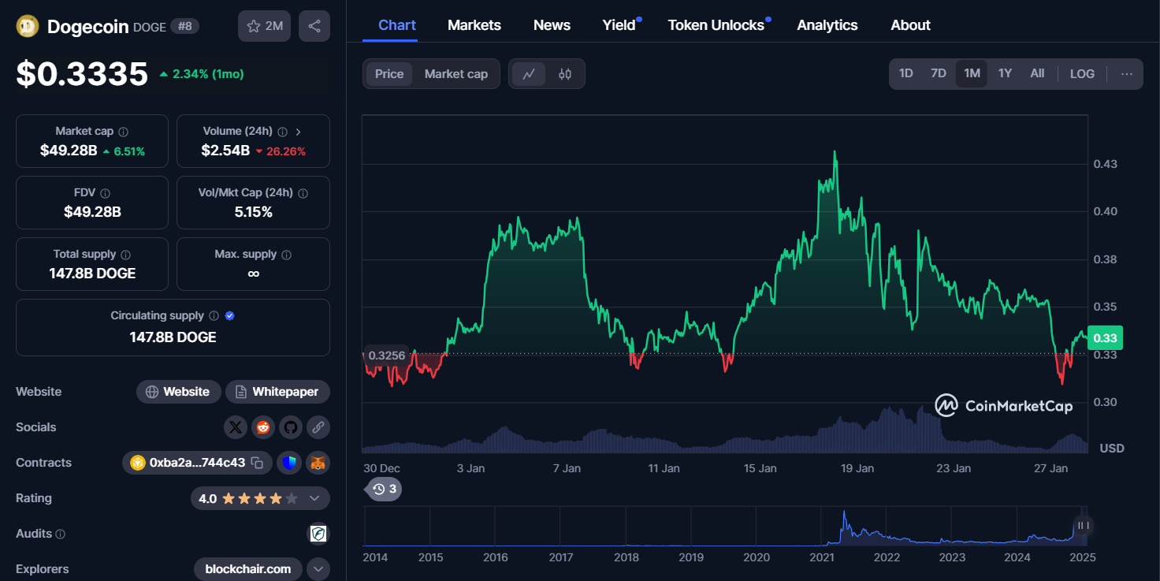The height and width of the screenshot is (581, 1160).
Task: Open Market cap info tooltip icon
Action: click(x=124, y=132)
